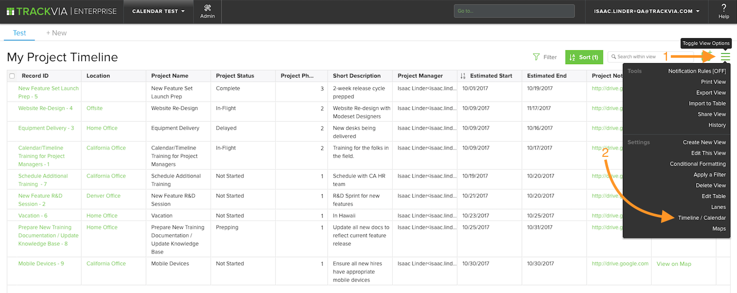737x293 pixels.
Task: Click the hamburger Toggle View Options icon
Action: tap(725, 57)
